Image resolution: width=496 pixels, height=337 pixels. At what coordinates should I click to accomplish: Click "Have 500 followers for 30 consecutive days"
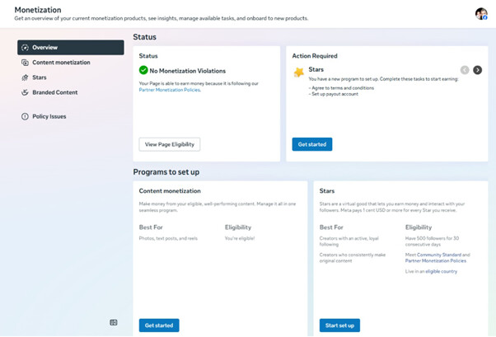pyautogui.click(x=432, y=241)
